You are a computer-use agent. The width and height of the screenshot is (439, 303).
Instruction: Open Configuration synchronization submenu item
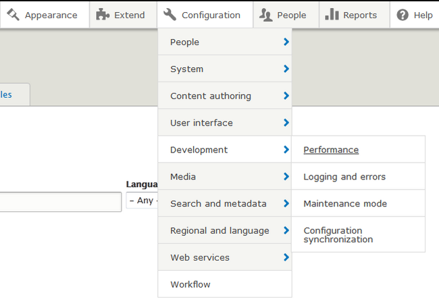pos(358,234)
